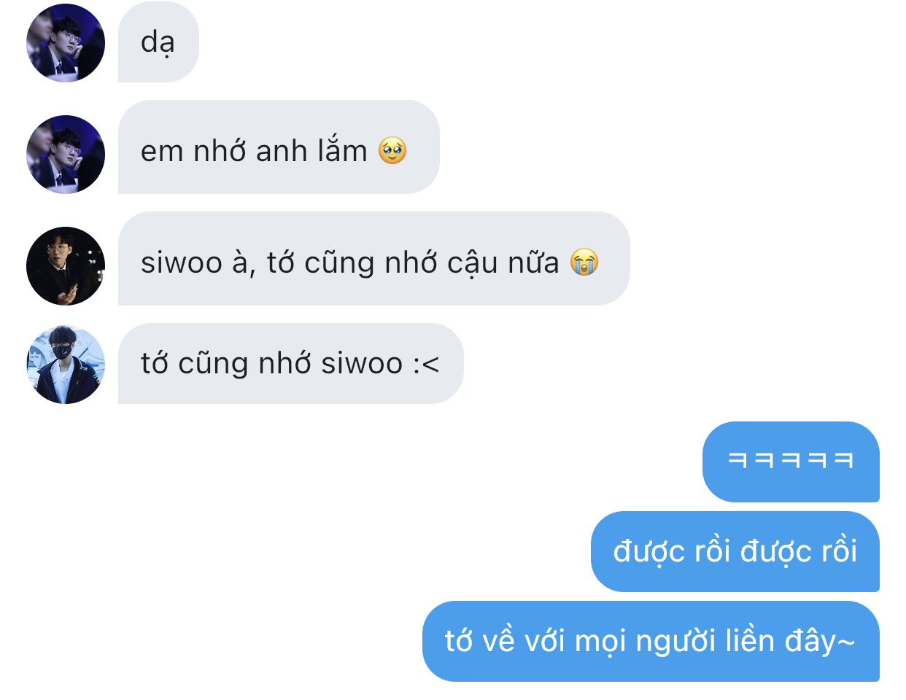906x700 pixels.
Task: Select the "dạ" message bubble
Action: 158,42
